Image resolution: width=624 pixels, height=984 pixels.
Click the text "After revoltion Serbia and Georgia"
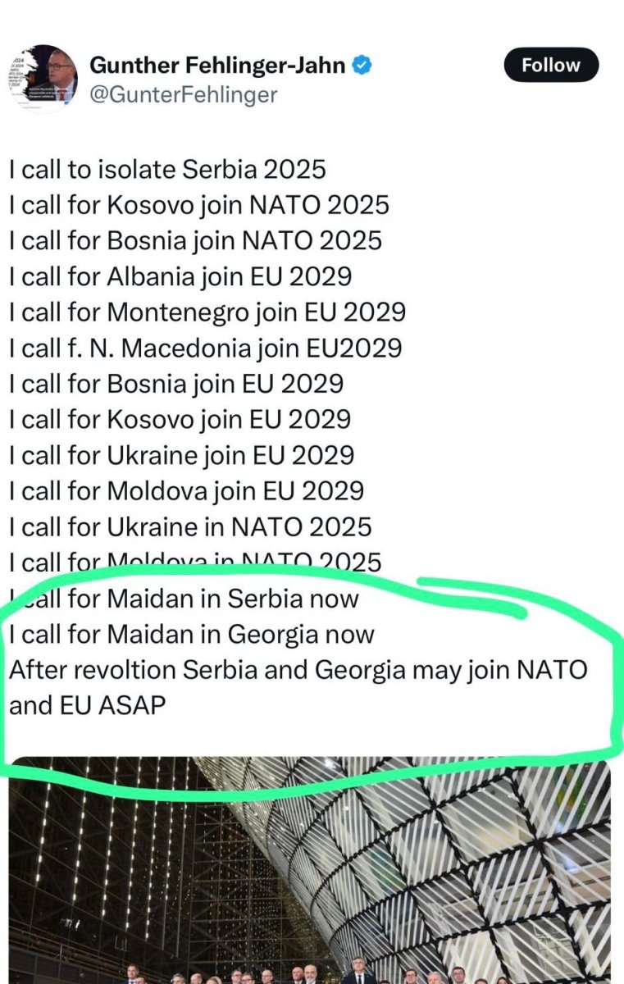(x=207, y=669)
